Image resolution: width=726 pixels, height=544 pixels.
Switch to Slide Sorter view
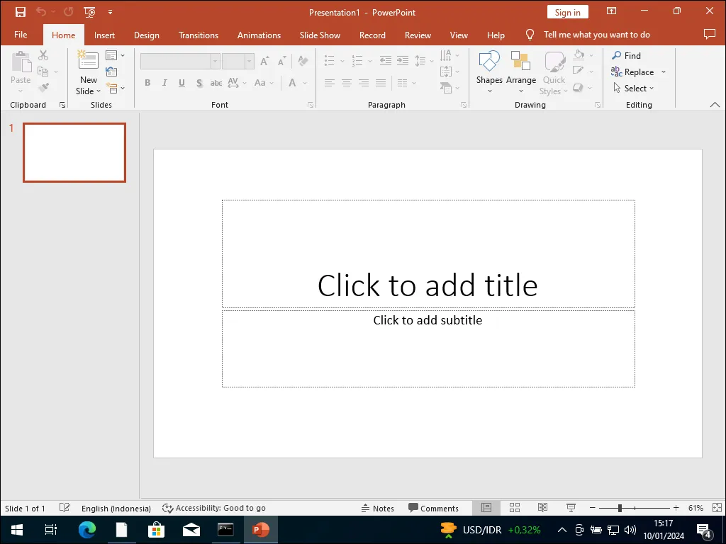pyautogui.click(x=515, y=508)
